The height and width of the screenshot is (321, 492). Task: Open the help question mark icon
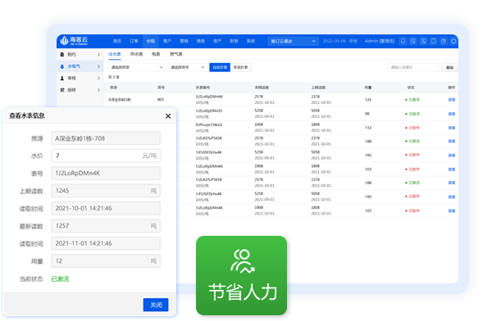444,41
